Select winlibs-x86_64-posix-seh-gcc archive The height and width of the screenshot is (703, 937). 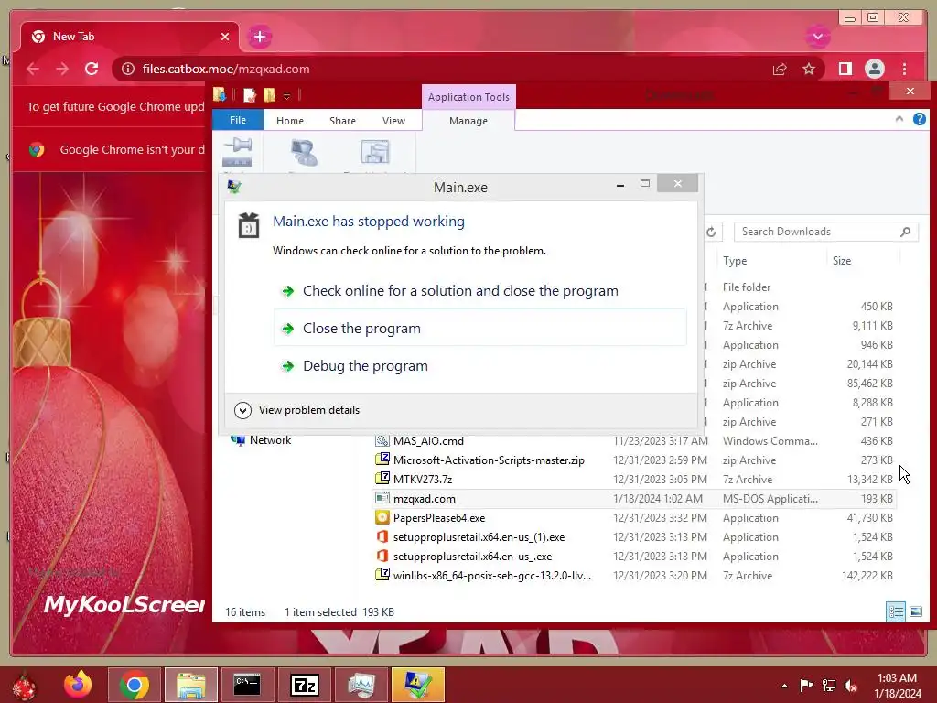click(x=491, y=575)
